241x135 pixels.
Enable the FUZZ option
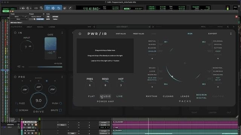coord(20,103)
